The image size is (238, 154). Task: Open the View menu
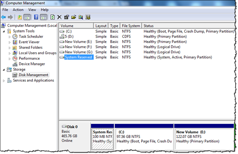(32, 10)
